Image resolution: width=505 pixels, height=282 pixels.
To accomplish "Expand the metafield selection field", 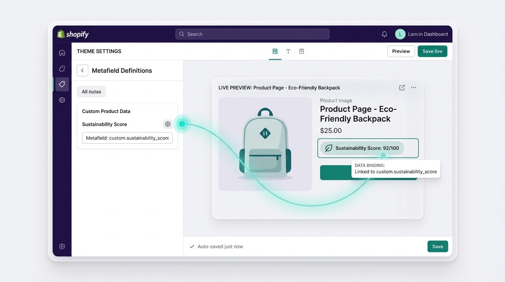I will 127,138.
